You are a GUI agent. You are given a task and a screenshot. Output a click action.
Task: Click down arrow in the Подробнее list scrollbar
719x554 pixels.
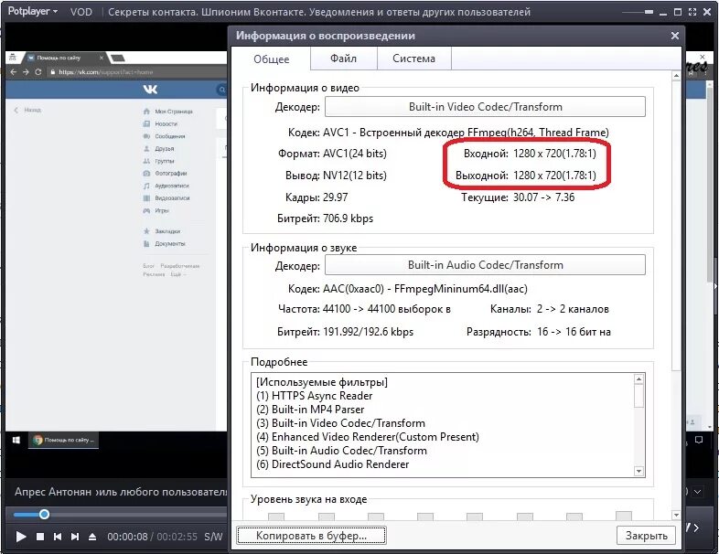tap(639, 471)
